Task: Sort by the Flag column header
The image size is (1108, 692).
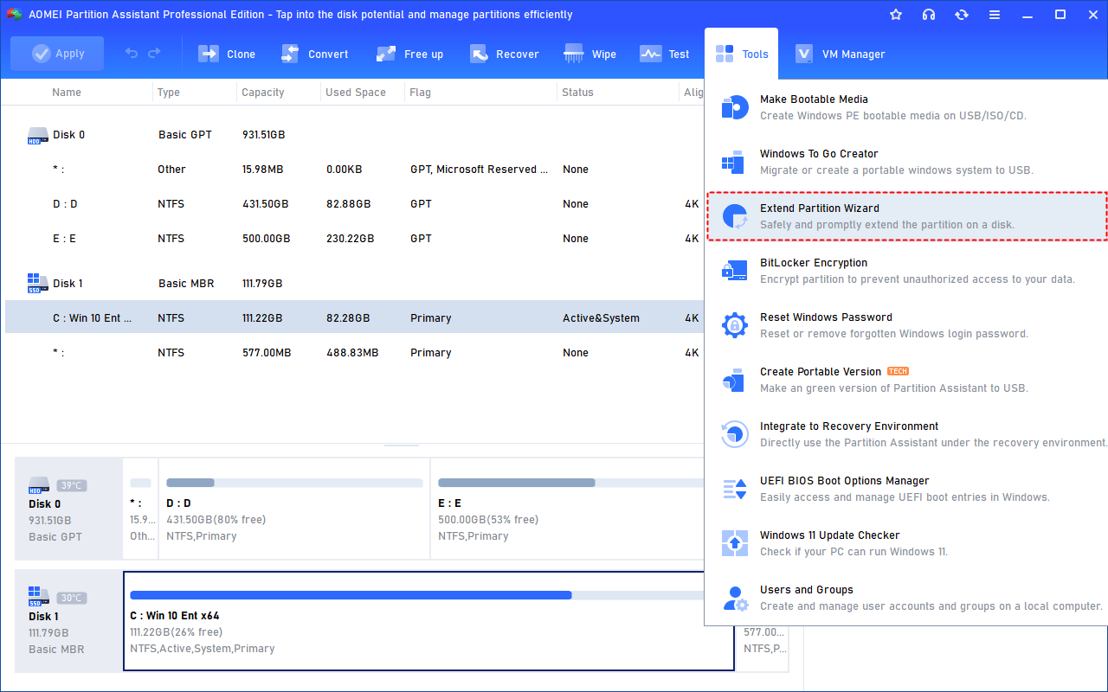Action: point(421,93)
